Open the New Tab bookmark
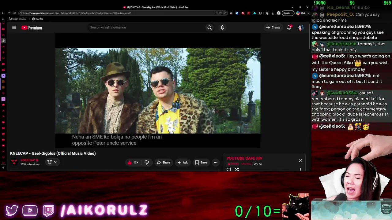Viewport: 392px width, 220px height. click(x=38, y=19)
